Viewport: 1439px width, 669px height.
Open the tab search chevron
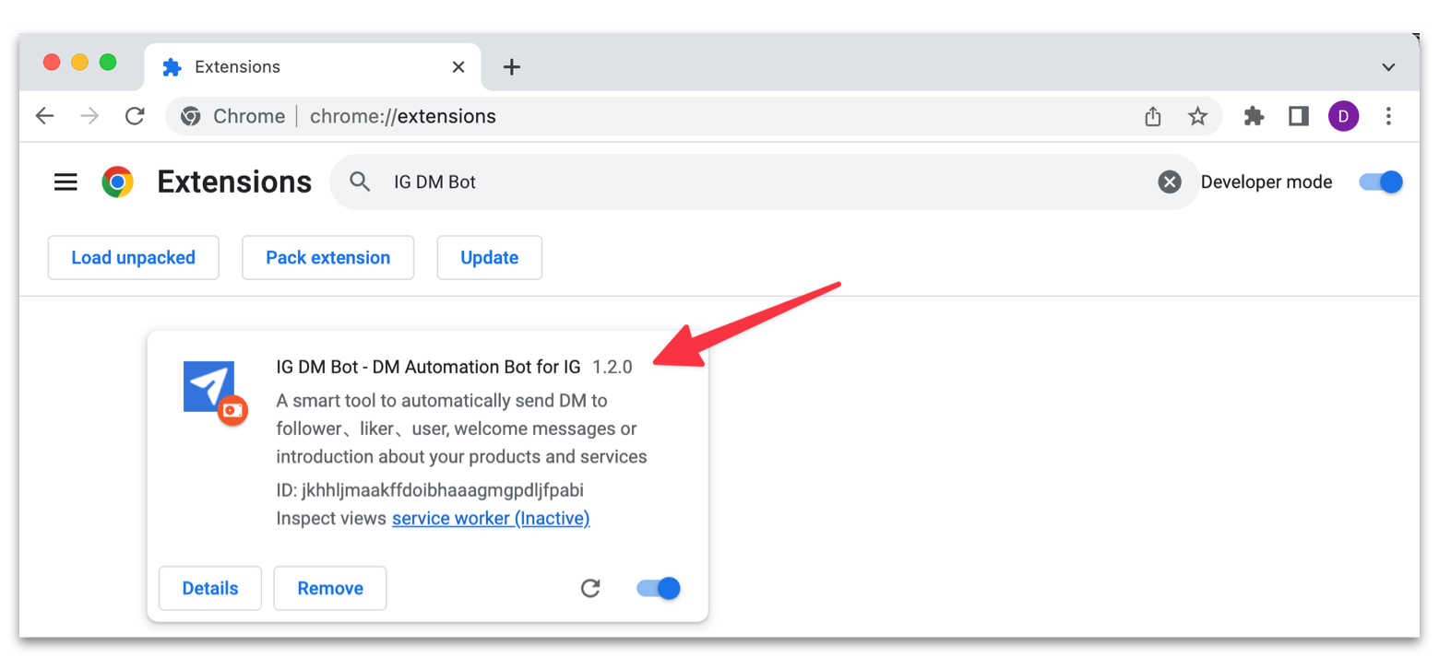point(1387,66)
